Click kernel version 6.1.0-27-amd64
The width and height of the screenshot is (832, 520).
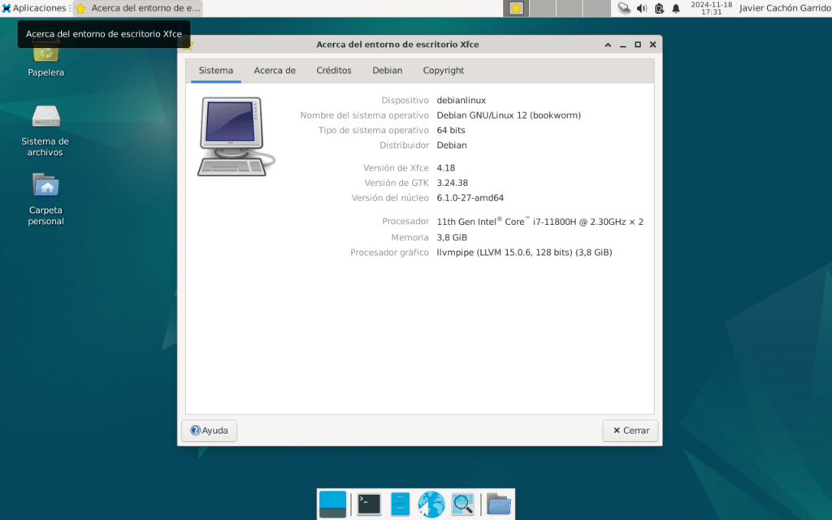(x=470, y=197)
